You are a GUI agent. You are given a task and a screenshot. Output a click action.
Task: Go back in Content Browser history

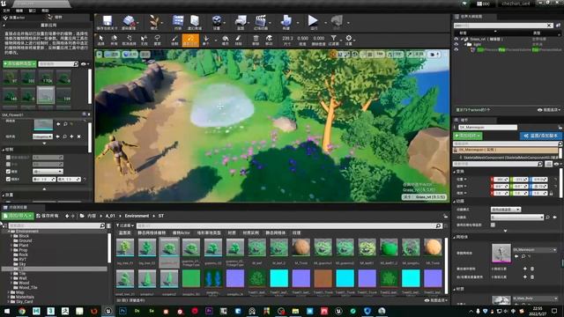[67, 216]
